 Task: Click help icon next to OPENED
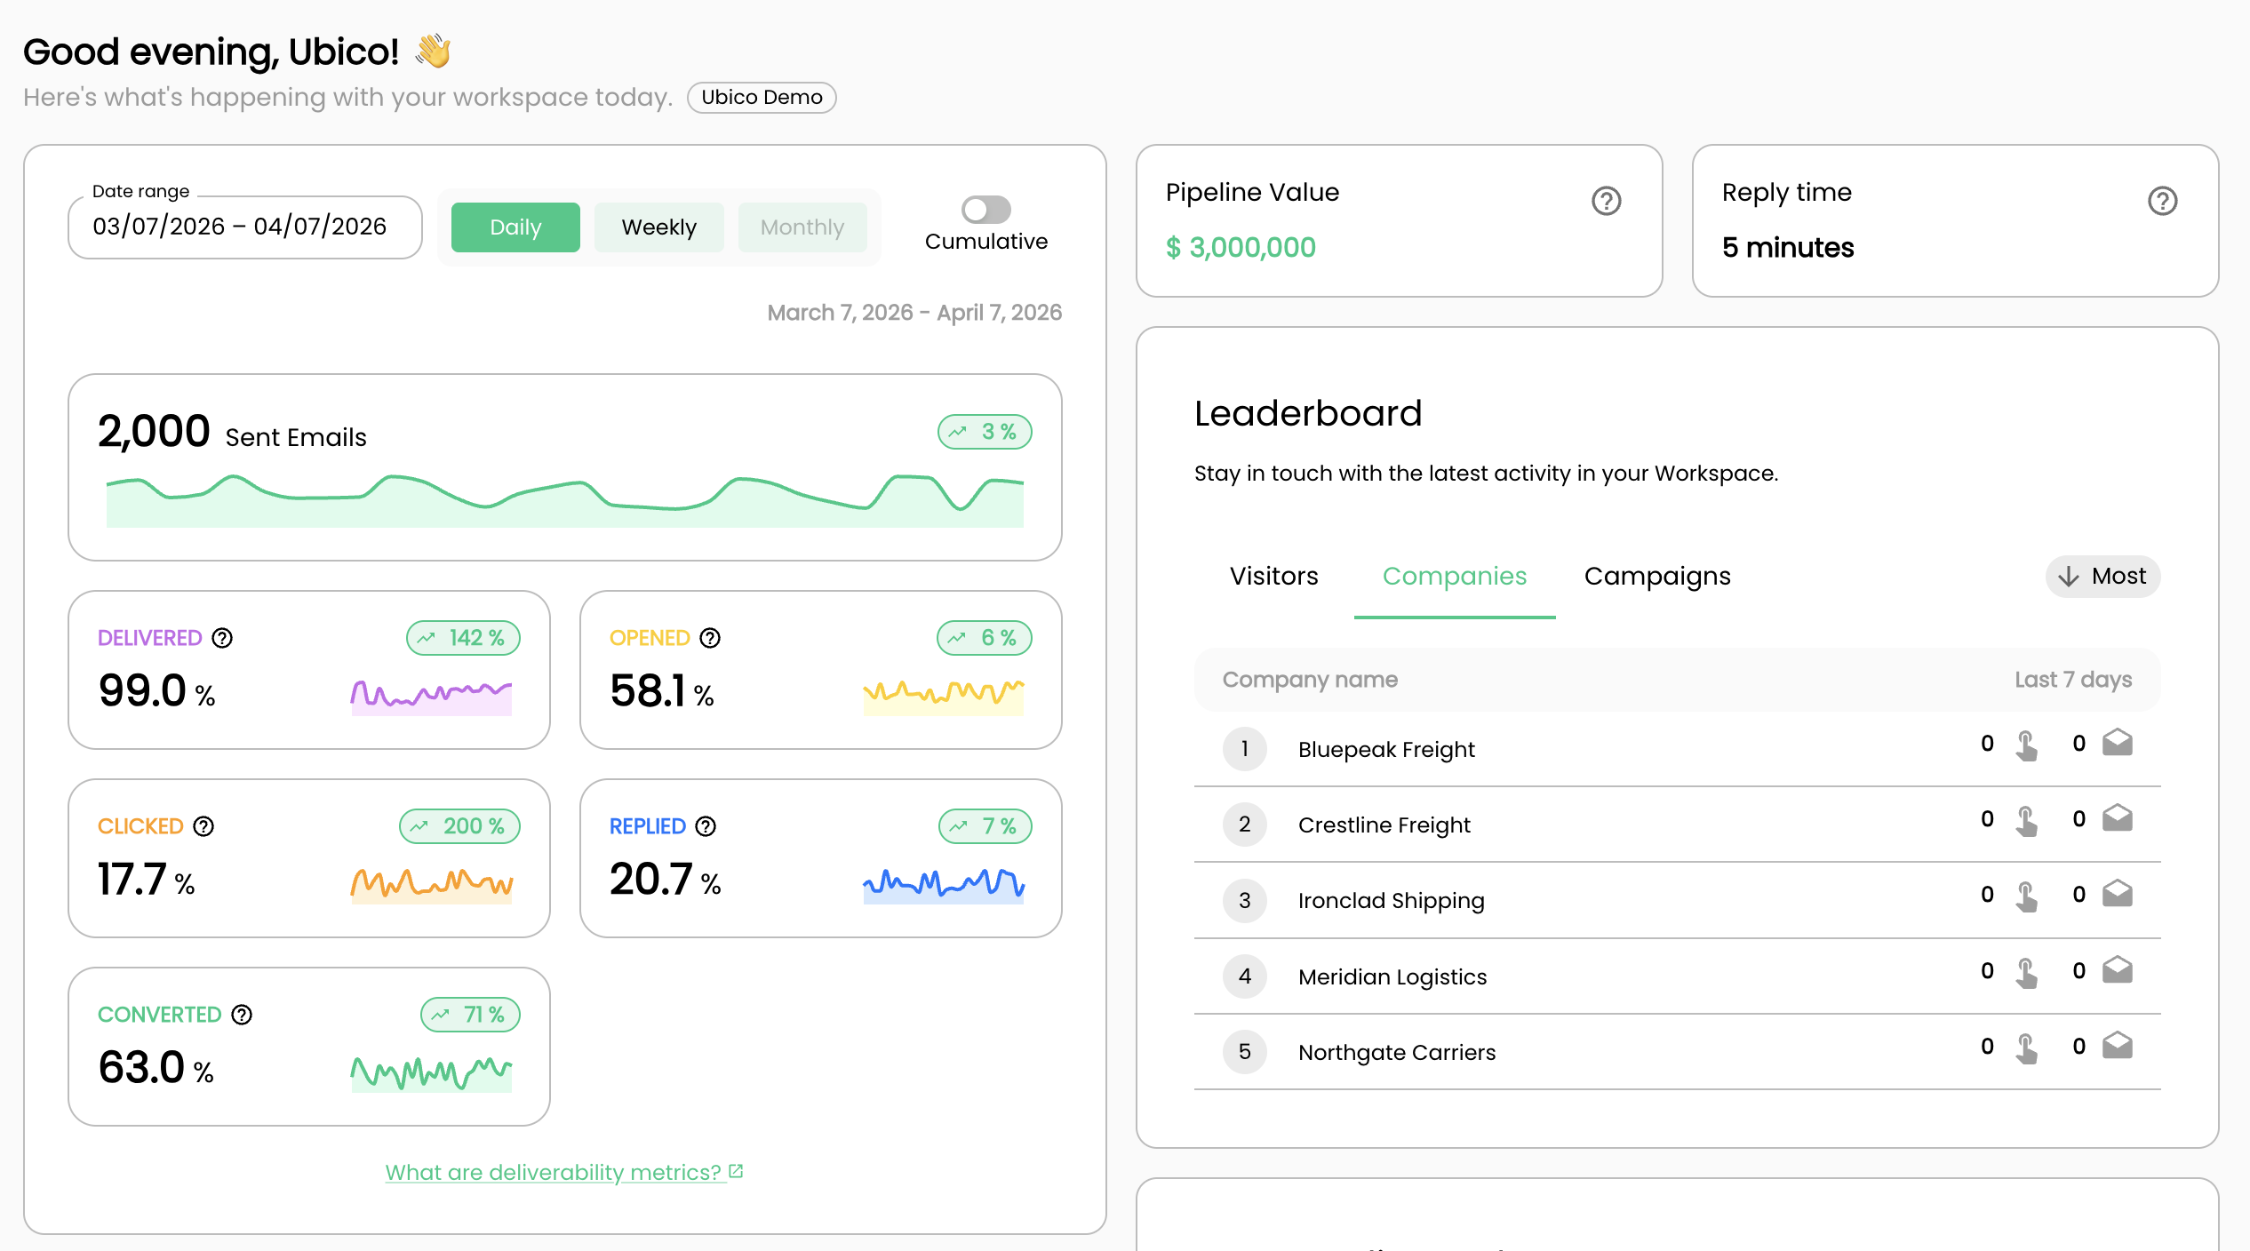(x=710, y=638)
